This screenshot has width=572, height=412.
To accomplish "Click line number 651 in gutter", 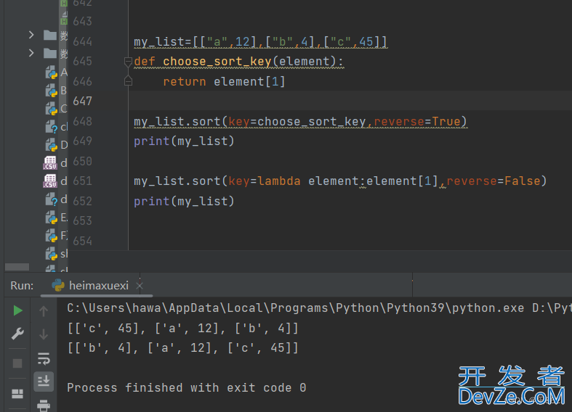I will pyautogui.click(x=82, y=181).
